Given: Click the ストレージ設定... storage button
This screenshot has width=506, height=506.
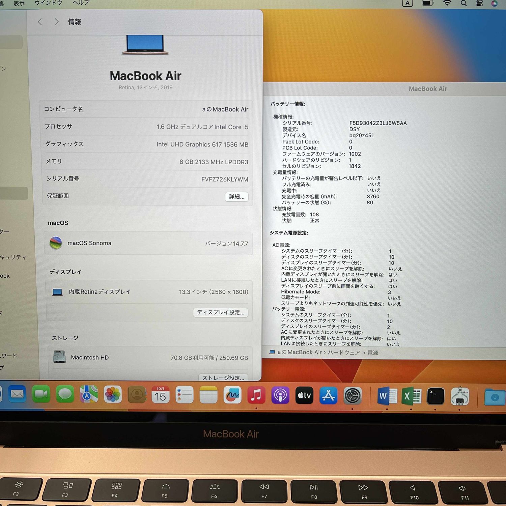Looking at the screenshot, I should [223, 377].
